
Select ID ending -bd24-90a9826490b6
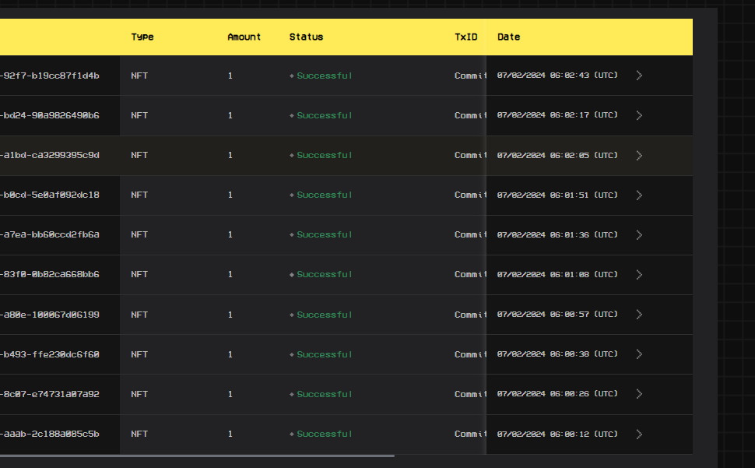[50, 115]
